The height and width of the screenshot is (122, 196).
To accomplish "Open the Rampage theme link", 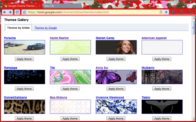I will pyautogui.click(x=10, y=67).
